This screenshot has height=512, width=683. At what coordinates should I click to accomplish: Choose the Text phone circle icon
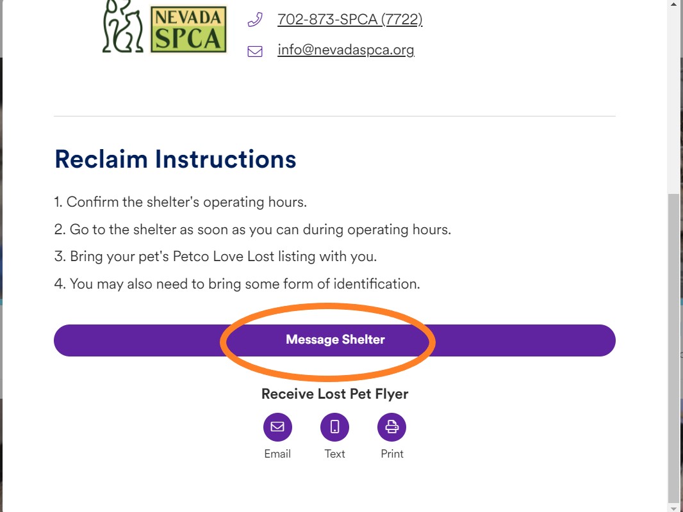(x=334, y=427)
